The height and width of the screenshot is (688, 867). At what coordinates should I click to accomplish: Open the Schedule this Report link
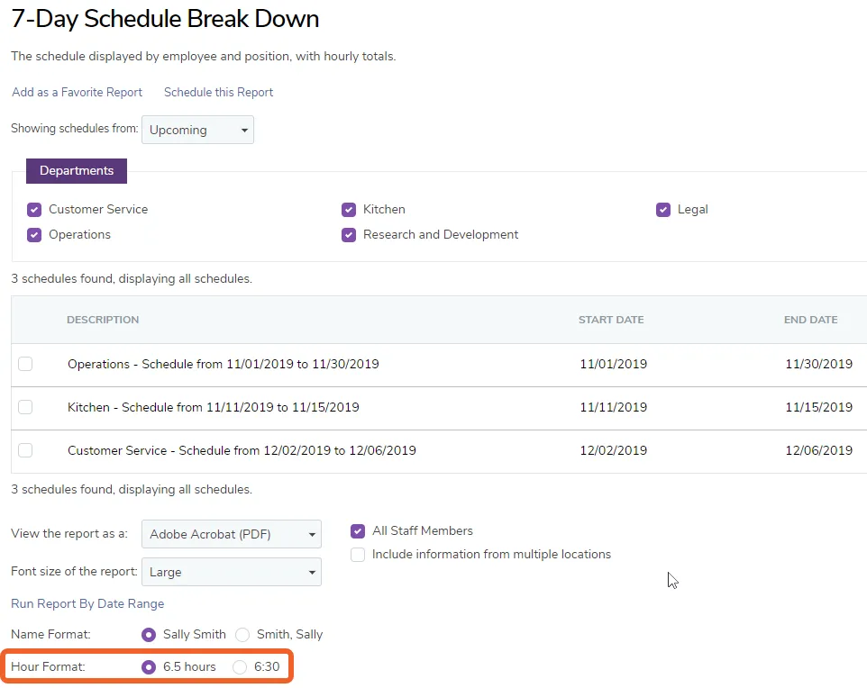click(218, 92)
